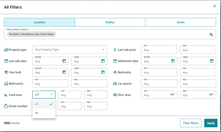The width and height of the screenshot is (221, 132).
Task: Open calendar picker for Settlement date Earliest
Action: 173,61
